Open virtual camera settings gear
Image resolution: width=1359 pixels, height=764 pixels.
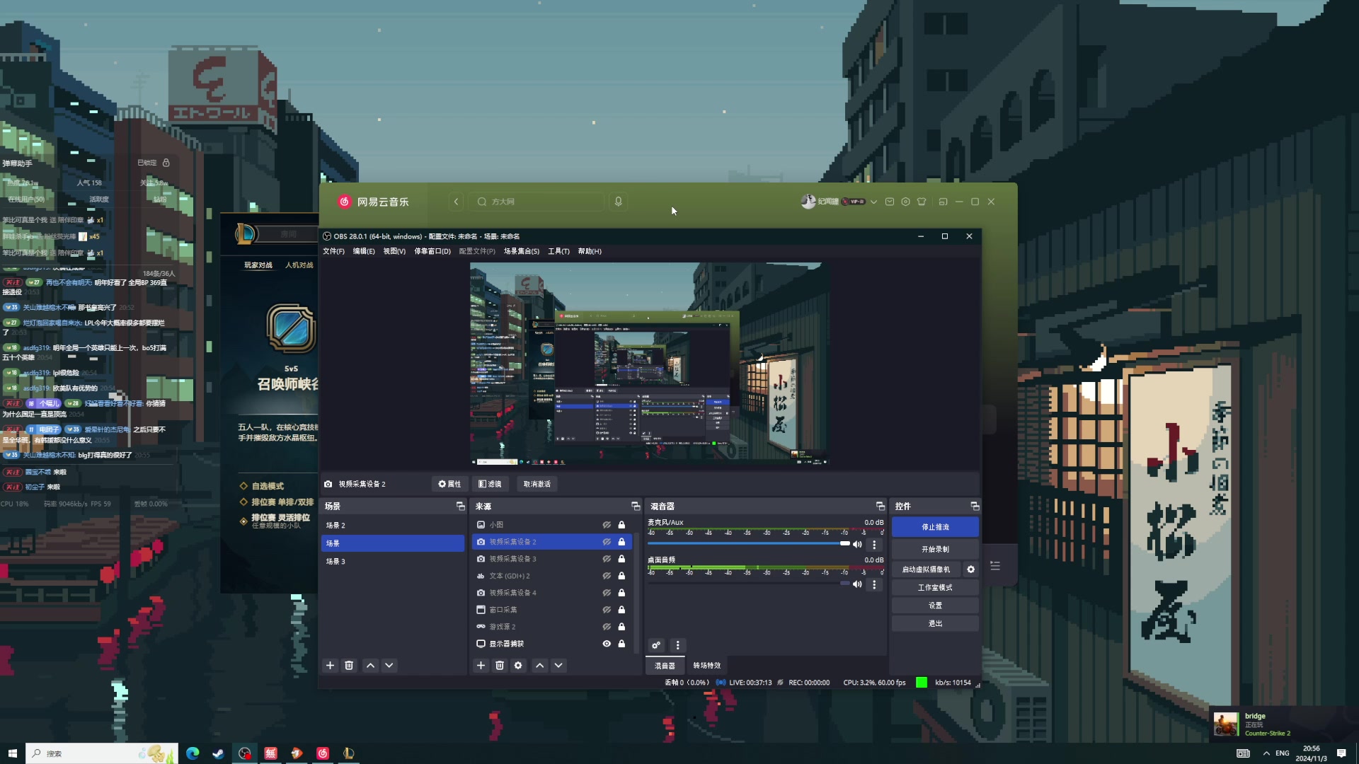[x=970, y=569]
